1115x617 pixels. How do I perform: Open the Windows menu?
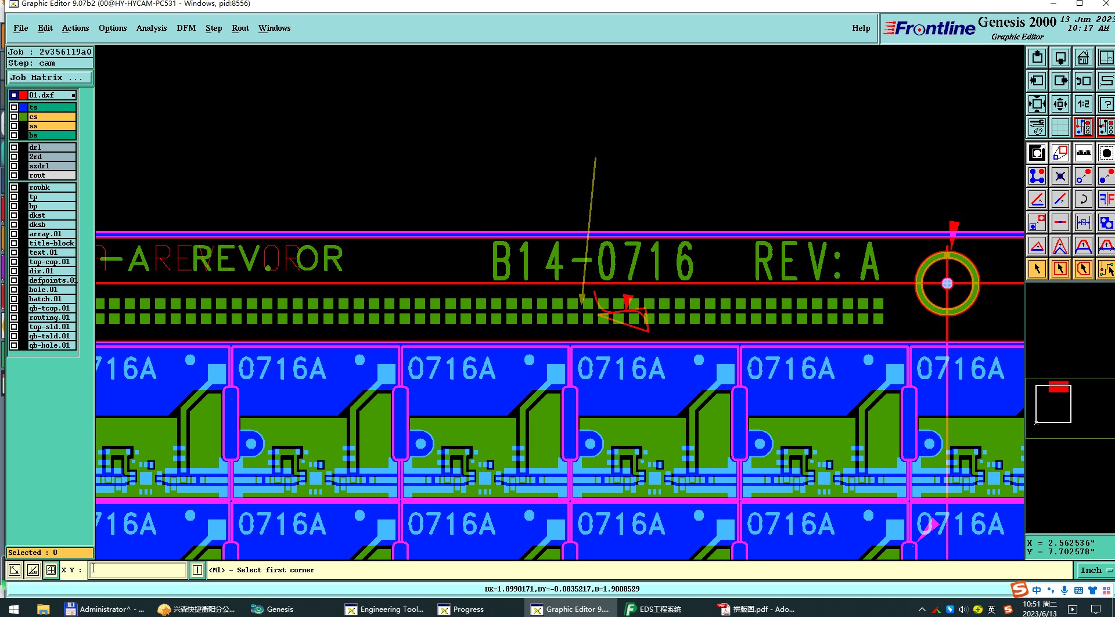(x=275, y=28)
